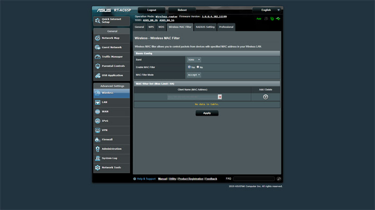375x210 pixels.
Task: Click the green USB status icon
Action: 278,19
